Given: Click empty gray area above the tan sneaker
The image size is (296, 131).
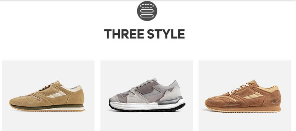Looking at the screenshot, I should 48,71.
